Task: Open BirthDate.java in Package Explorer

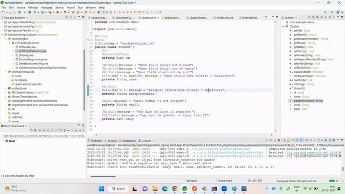Action: pyautogui.click(x=27, y=47)
